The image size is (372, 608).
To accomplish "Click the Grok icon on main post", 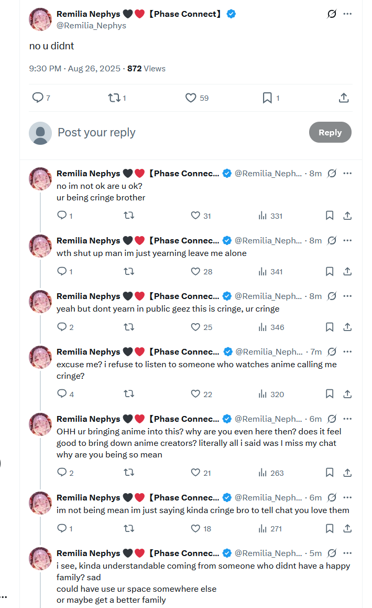I will [x=332, y=14].
